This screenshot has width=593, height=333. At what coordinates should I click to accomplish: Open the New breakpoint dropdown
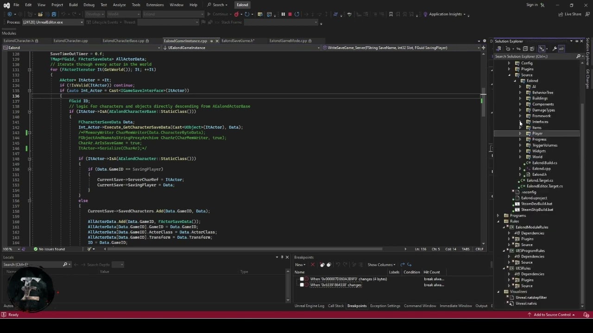(300, 265)
